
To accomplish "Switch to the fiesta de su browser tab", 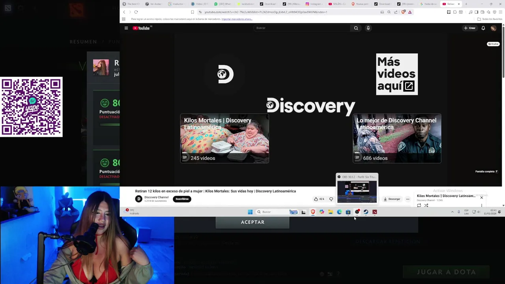I will click(x=429, y=4).
